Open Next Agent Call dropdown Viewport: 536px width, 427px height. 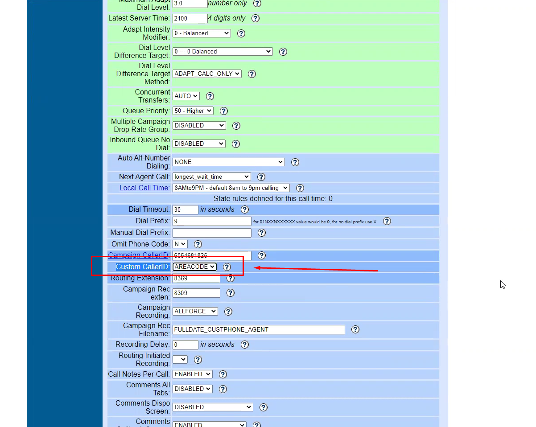(212, 177)
